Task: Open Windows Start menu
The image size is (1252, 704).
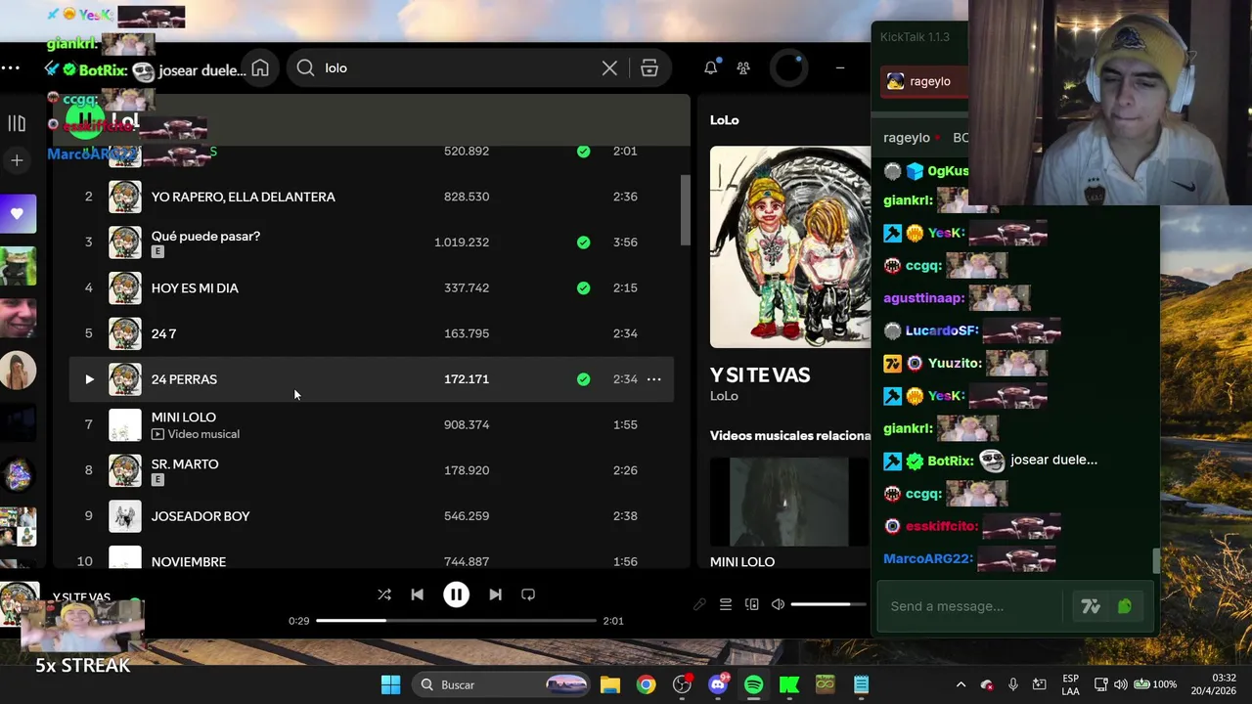Action: tap(390, 684)
